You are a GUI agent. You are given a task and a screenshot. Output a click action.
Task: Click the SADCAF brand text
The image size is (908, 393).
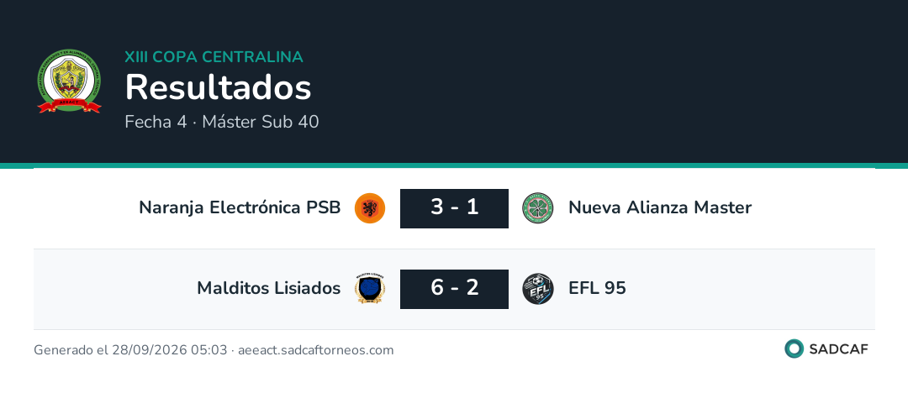point(838,349)
